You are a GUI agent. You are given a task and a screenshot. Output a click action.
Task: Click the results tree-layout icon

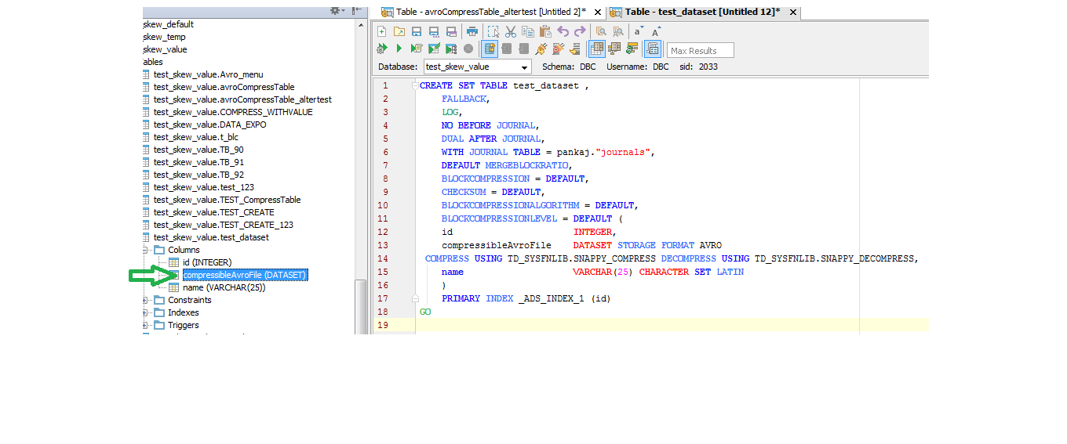click(614, 49)
